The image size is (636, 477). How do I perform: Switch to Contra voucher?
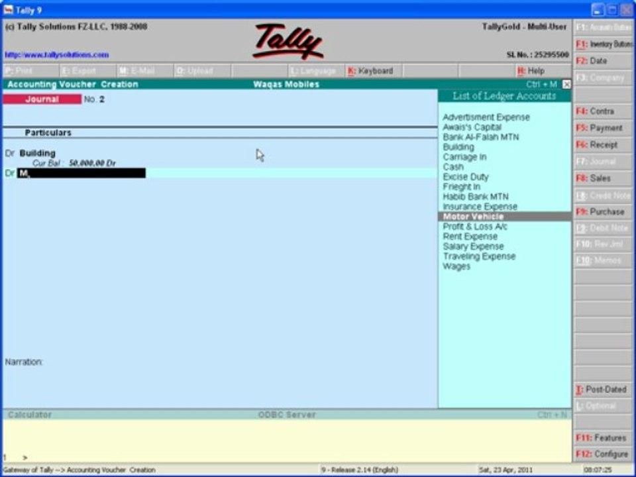point(604,111)
